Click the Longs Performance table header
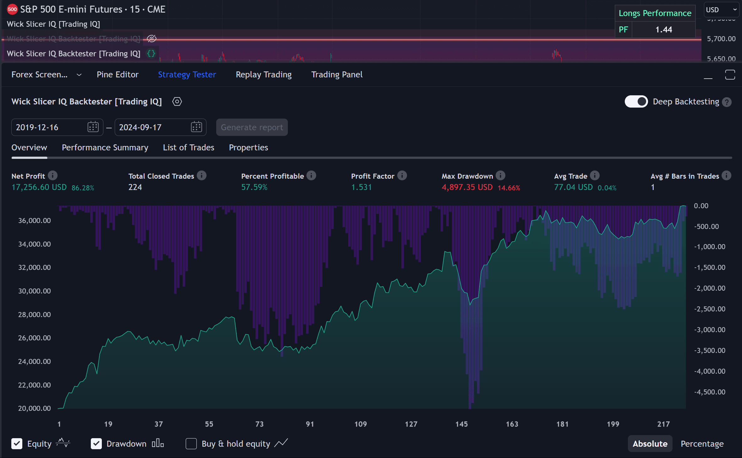 pyautogui.click(x=655, y=13)
